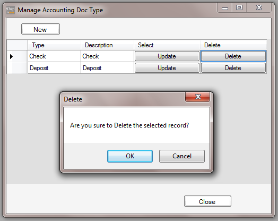Select the Check type cell
The image size is (278, 221).
54,56
